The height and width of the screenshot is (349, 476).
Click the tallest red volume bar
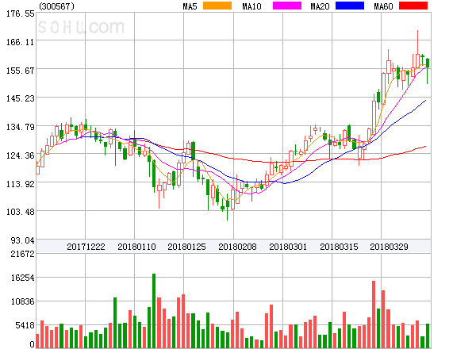[374, 314]
